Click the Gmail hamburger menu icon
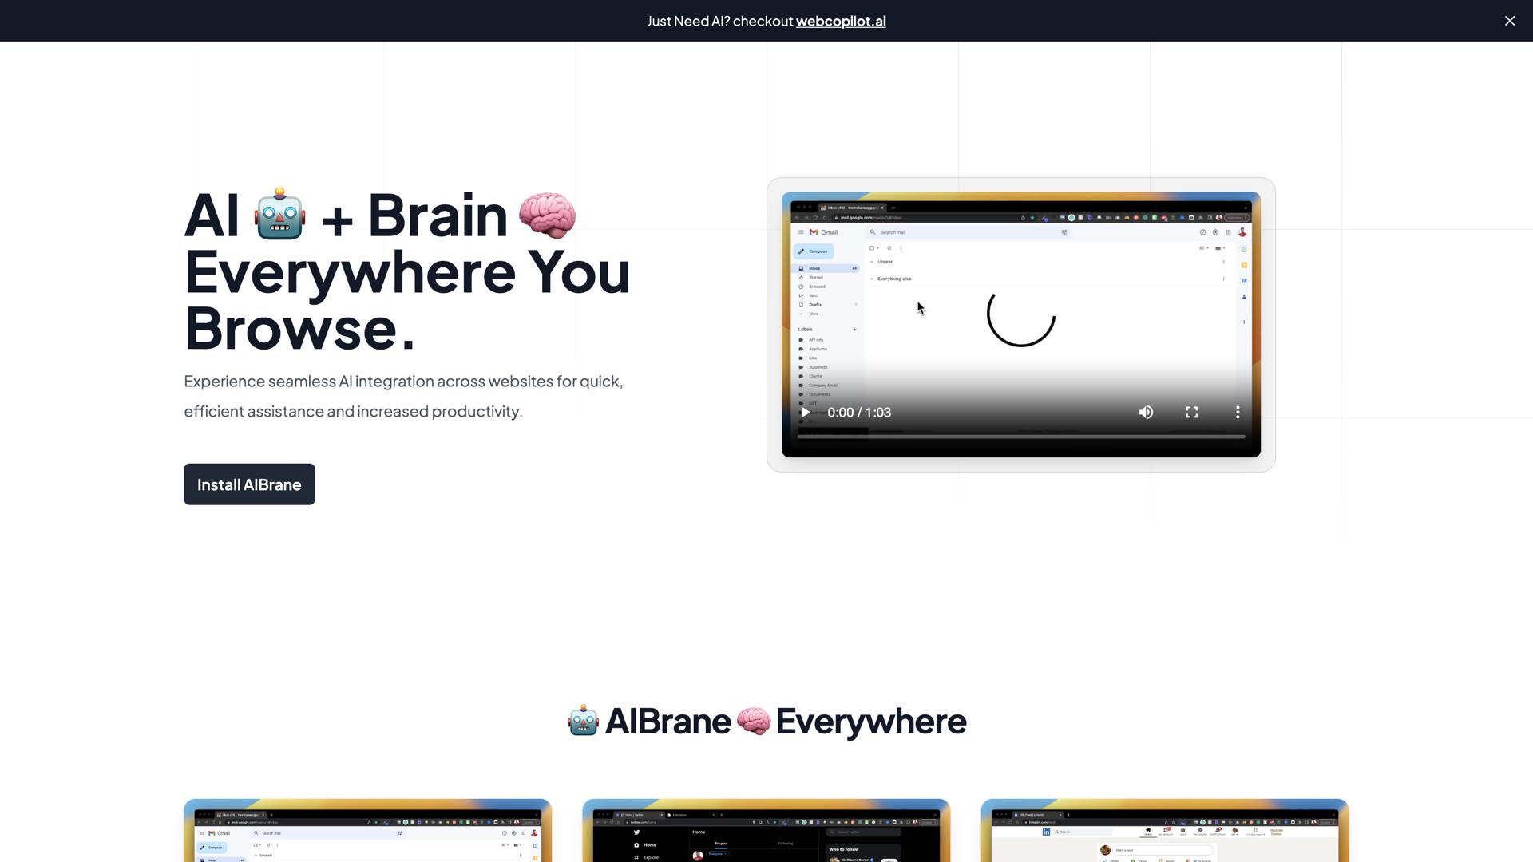The image size is (1533, 862). click(801, 232)
